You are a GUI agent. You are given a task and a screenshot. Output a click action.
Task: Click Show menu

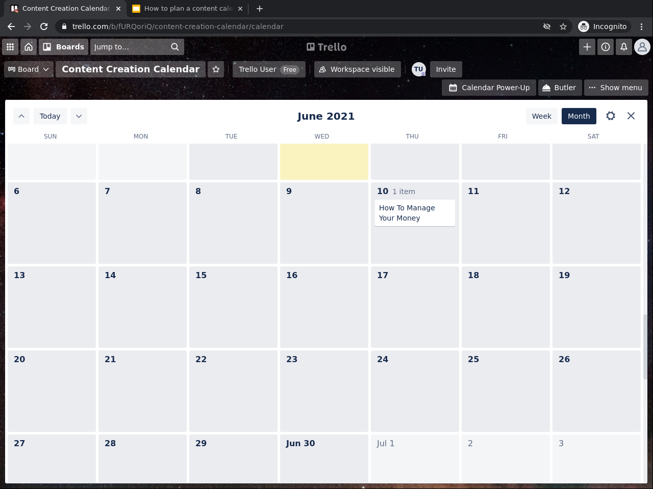[616, 88]
